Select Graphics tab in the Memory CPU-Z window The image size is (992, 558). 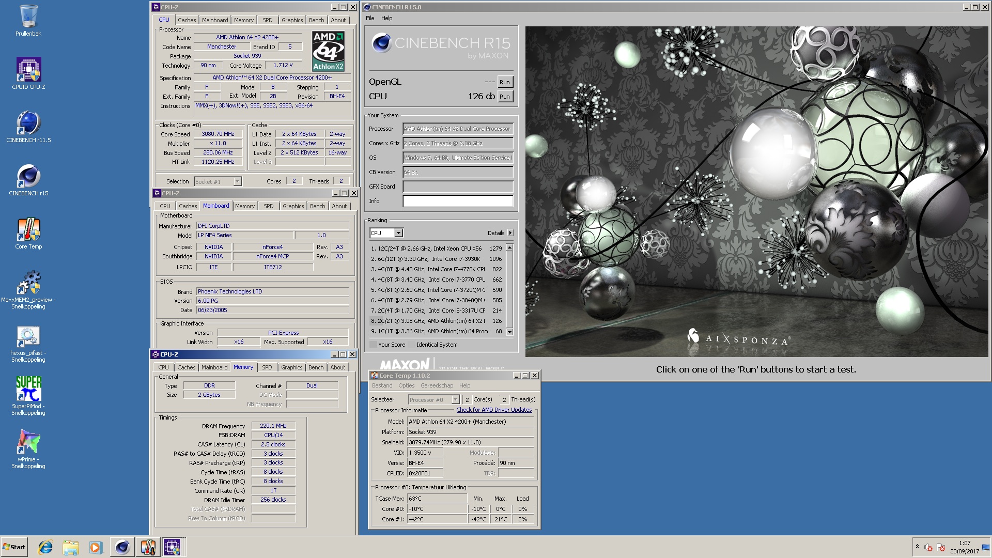[292, 367]
